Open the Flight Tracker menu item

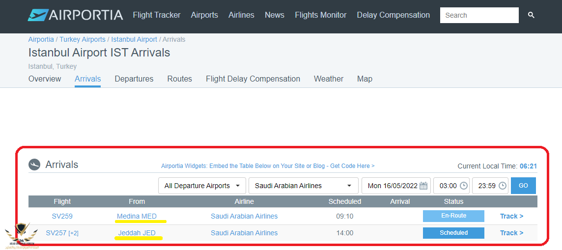coord(157,15)
